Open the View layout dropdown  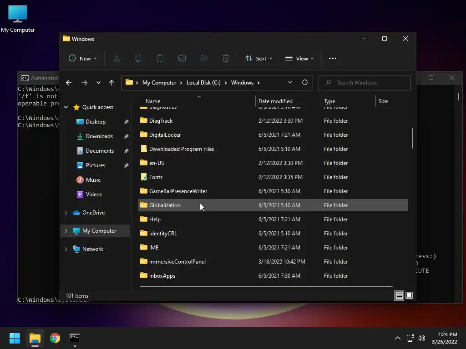coord(299,59)
